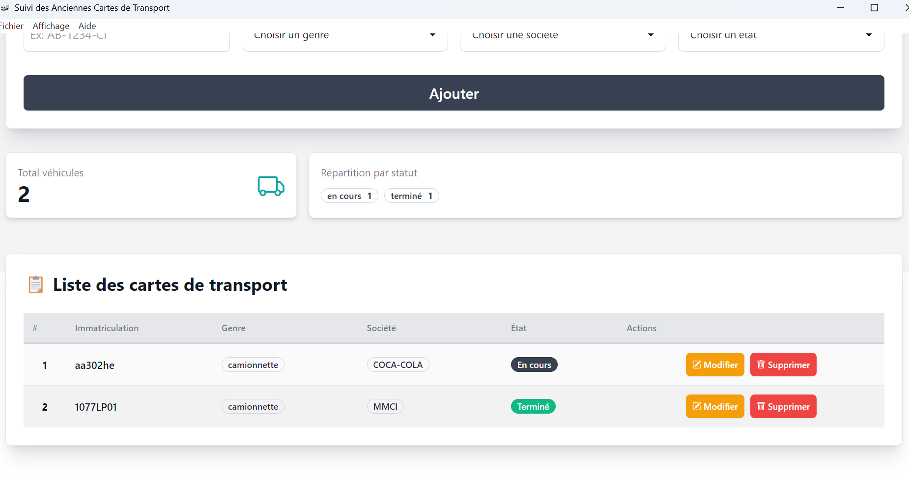Click the clipboard icon beside the list title
Viewport: 909px width, 479px height.
click(36, 285)
